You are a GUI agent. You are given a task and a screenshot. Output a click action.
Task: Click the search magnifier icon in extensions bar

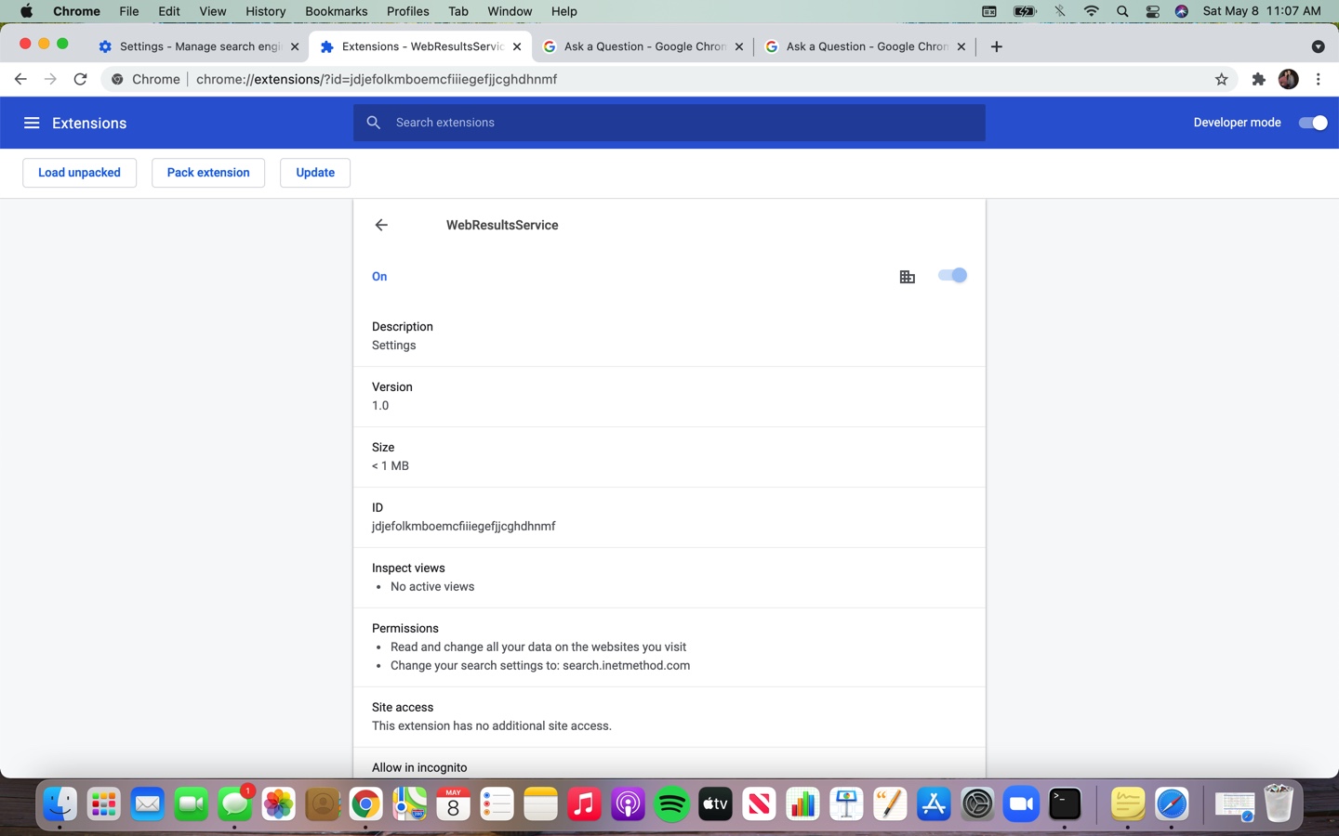click(x=374, y=123)
